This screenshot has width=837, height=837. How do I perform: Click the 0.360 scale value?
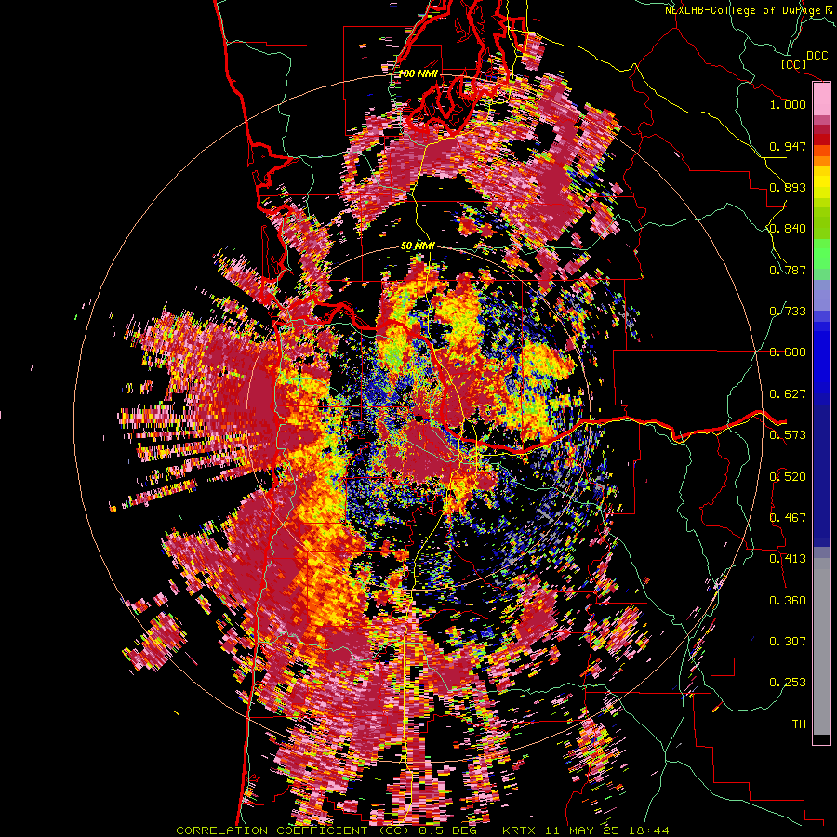coord(788,601)
